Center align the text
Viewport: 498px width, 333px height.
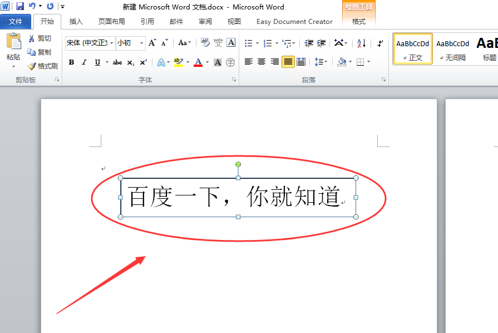click(262, 62)
